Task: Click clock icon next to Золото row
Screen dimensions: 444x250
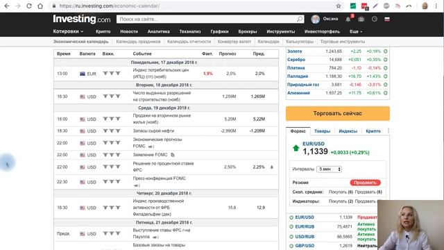Action: tap(386, 51)
